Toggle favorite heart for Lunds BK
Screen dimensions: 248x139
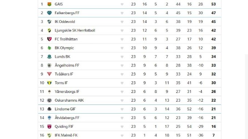[x=122, y=57]
